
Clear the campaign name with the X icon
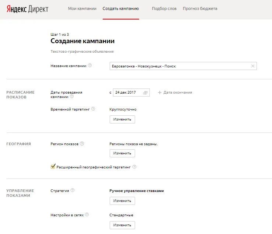[x=253, y=66]
